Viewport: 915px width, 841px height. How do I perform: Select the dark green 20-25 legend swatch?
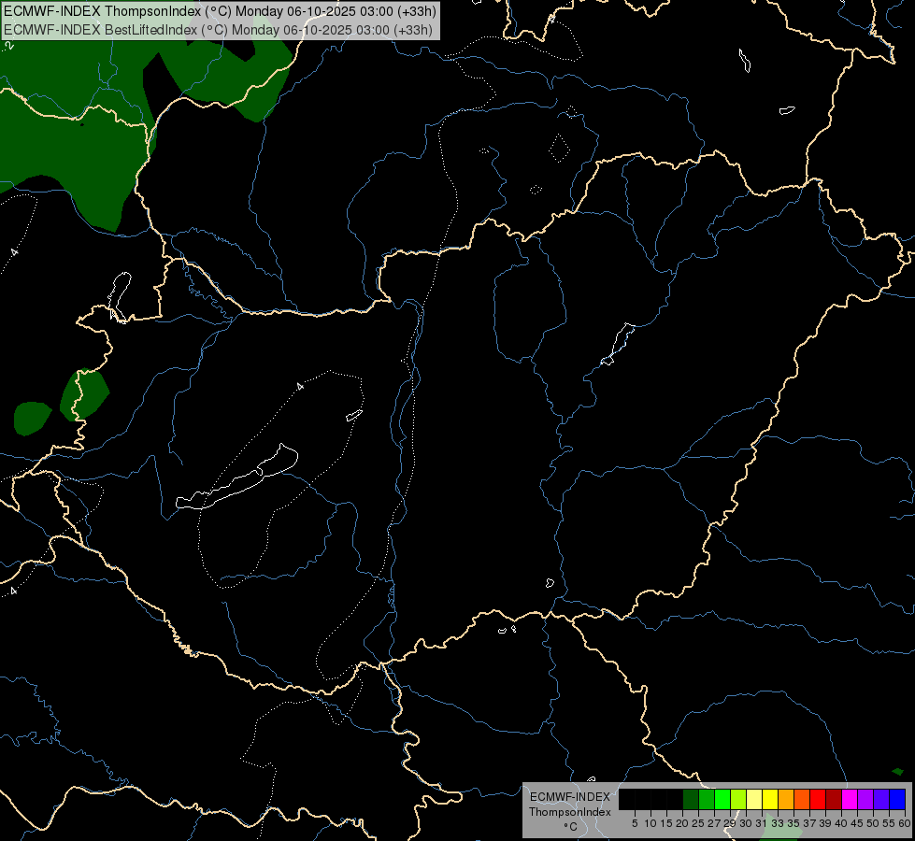[x=691, y=799]
